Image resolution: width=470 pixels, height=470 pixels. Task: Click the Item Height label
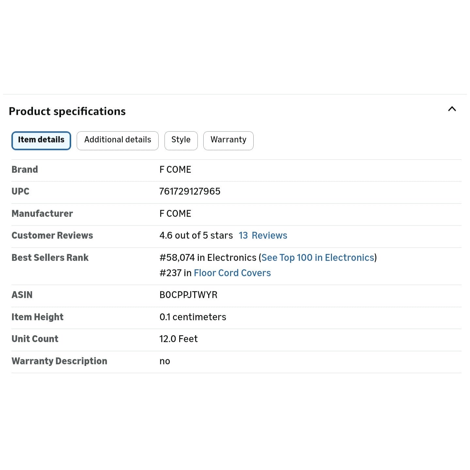coord(38,317)
